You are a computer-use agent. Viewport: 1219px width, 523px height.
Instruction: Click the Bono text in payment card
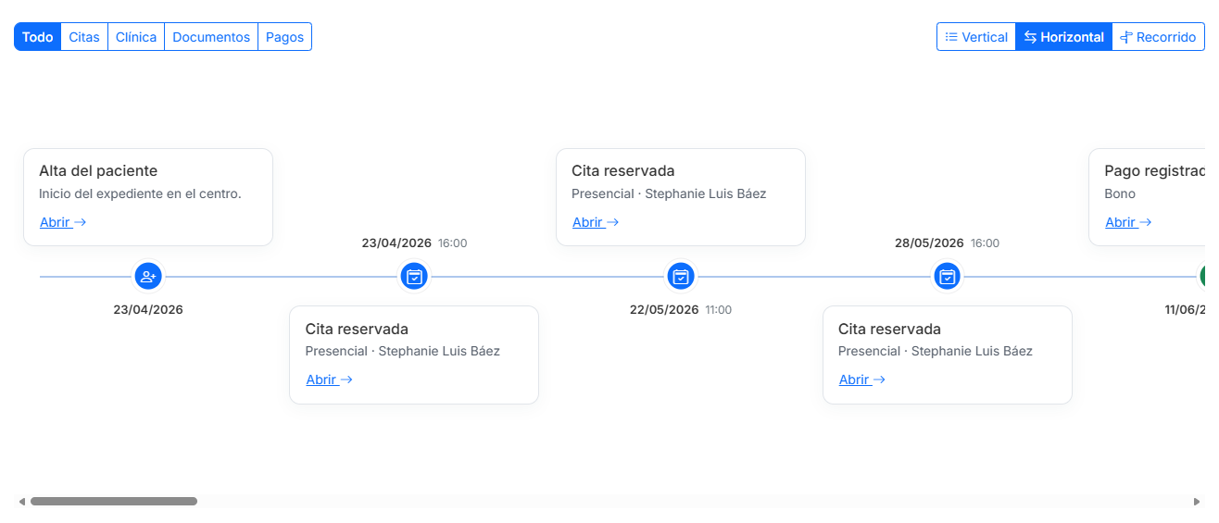point(1120,193)
